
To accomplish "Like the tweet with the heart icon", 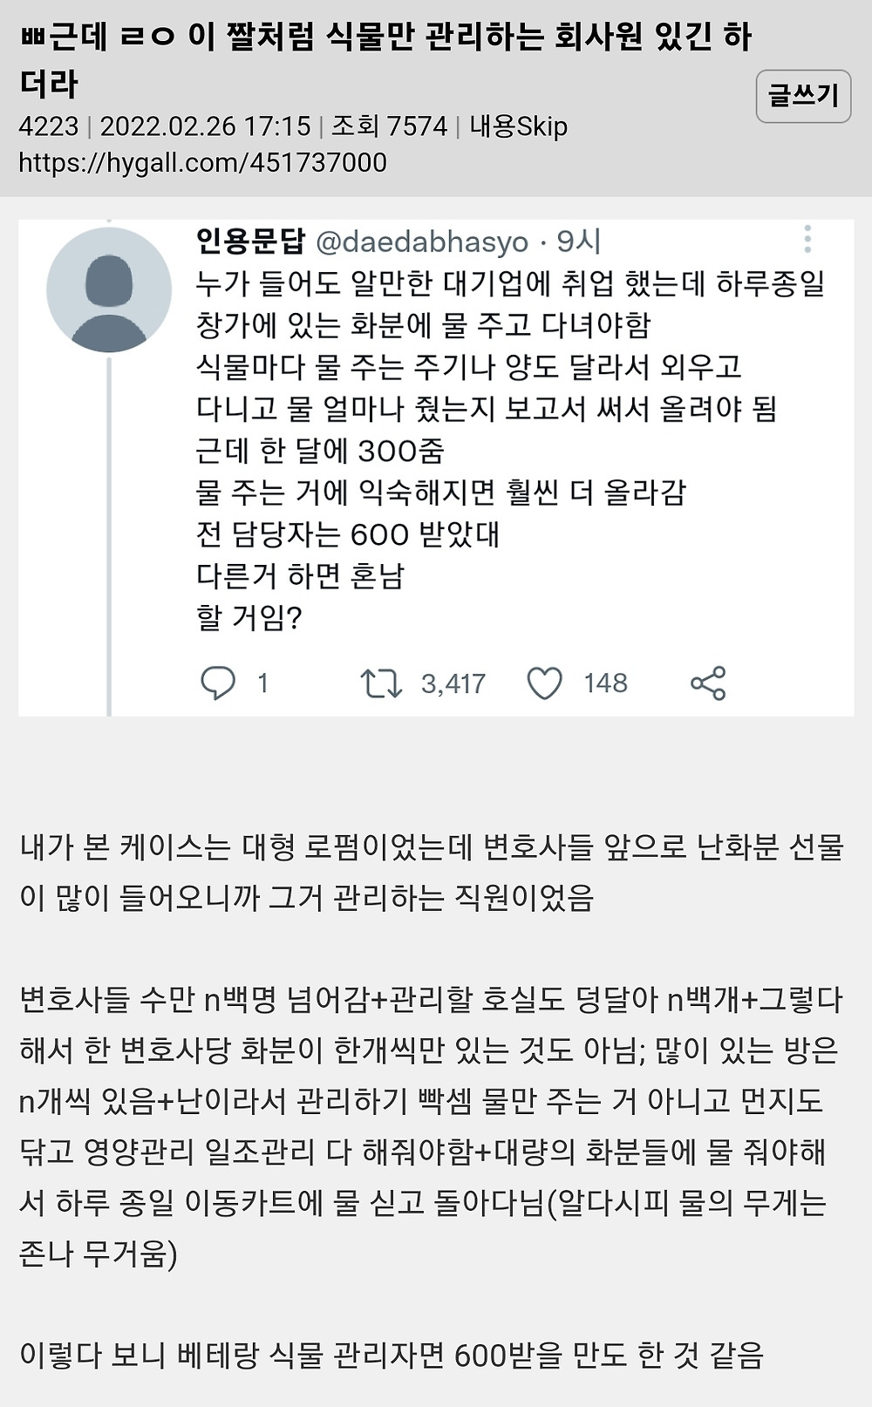I will click(545, 683).
